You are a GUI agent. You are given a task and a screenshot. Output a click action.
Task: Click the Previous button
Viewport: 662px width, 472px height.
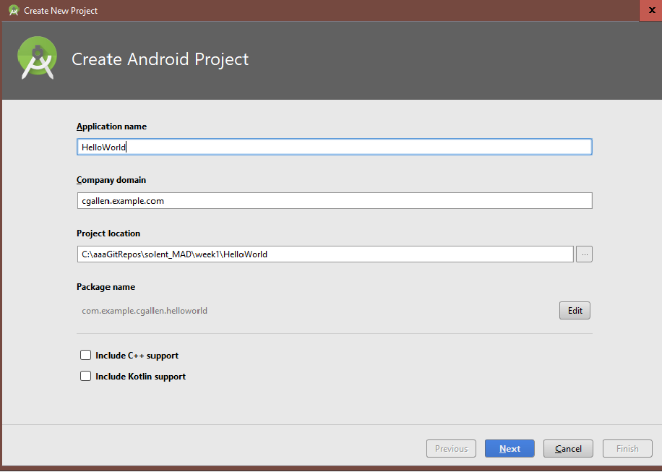point(451,448)
